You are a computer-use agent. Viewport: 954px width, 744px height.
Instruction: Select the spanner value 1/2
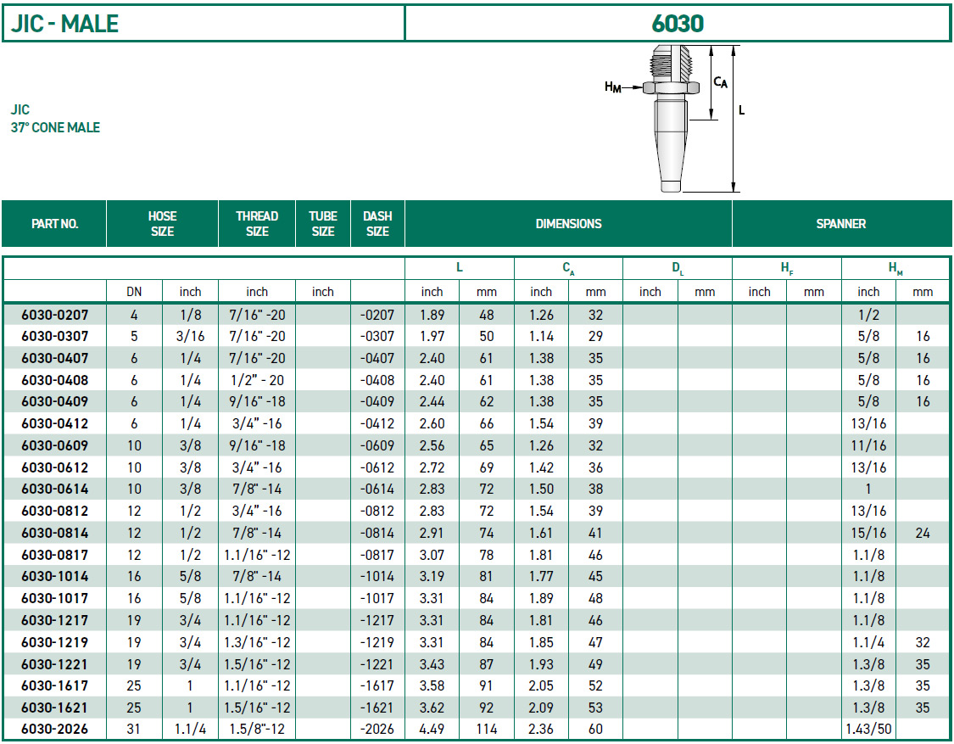(x=868, y=315)
